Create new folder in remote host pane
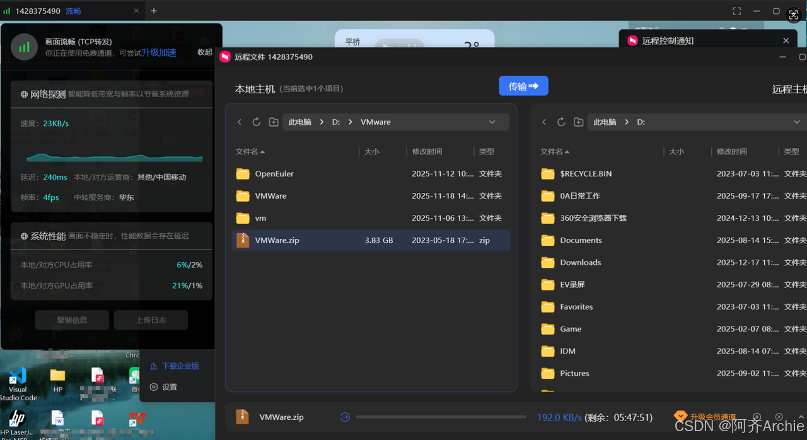The height and width of the screenshot is (440, 807). click(579, 122)
